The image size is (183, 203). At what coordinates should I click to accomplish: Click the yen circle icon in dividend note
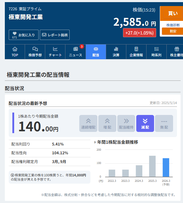click(x=12, y=175)
